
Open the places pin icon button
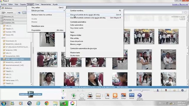coord(166,90)
